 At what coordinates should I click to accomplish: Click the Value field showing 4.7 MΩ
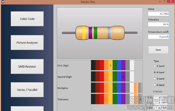tap(158, 14)
